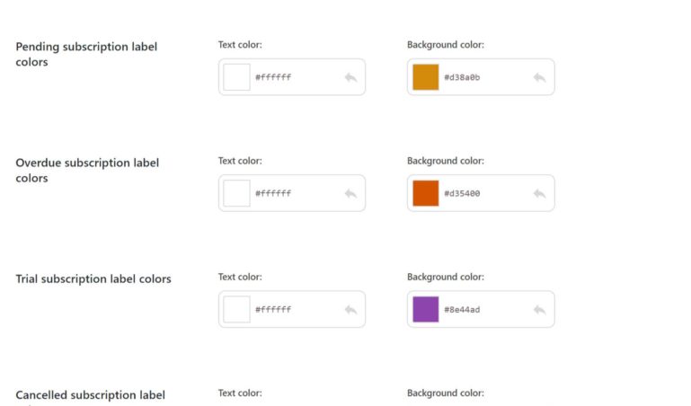Reset Pending subscription background color
Image resolution: width=691 pixels, height=406 pixels.
539,77
